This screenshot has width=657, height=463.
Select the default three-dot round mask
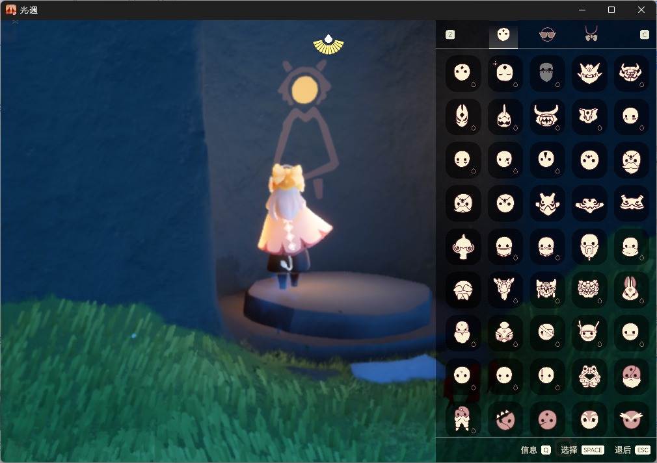pyautogui.click(x=463, y=73)
